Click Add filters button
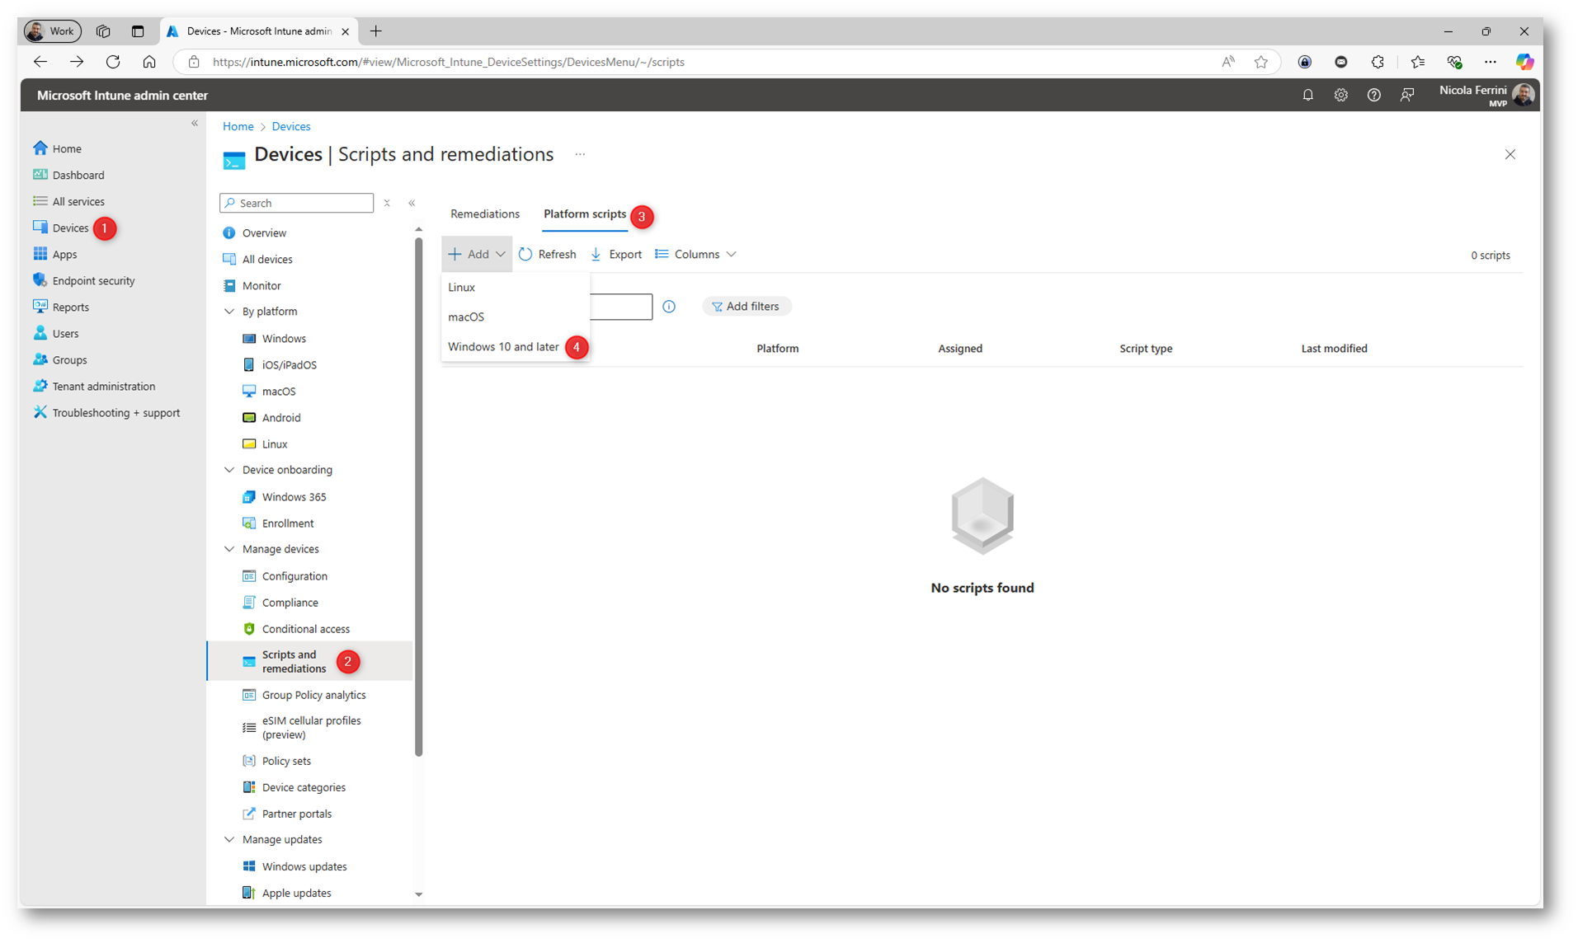Viewport: 1578px width, 943px height. pos(747,307)
